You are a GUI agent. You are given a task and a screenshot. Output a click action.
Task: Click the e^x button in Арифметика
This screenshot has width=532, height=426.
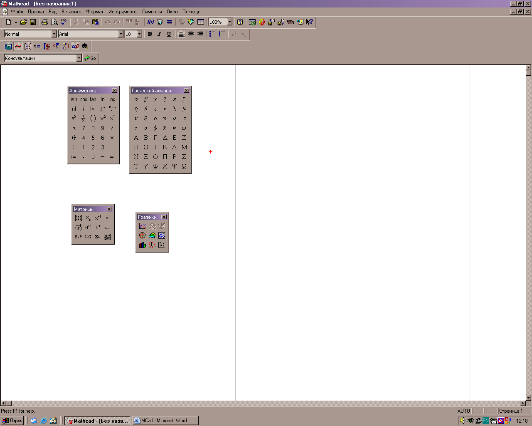coord(74,119)
